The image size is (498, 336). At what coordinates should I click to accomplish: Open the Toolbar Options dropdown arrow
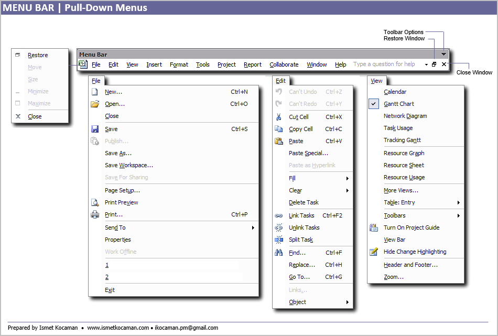point(444,54)
